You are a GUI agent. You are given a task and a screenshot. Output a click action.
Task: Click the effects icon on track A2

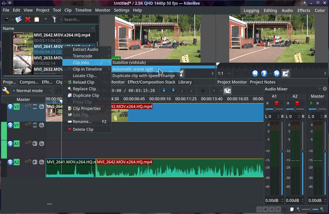pyautogui.click(x=28, y=162)
